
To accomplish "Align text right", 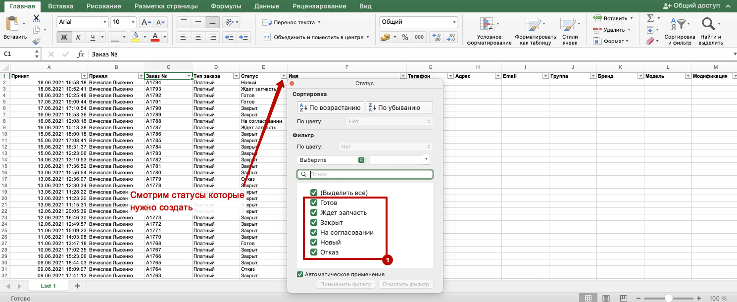I will 213,37.
